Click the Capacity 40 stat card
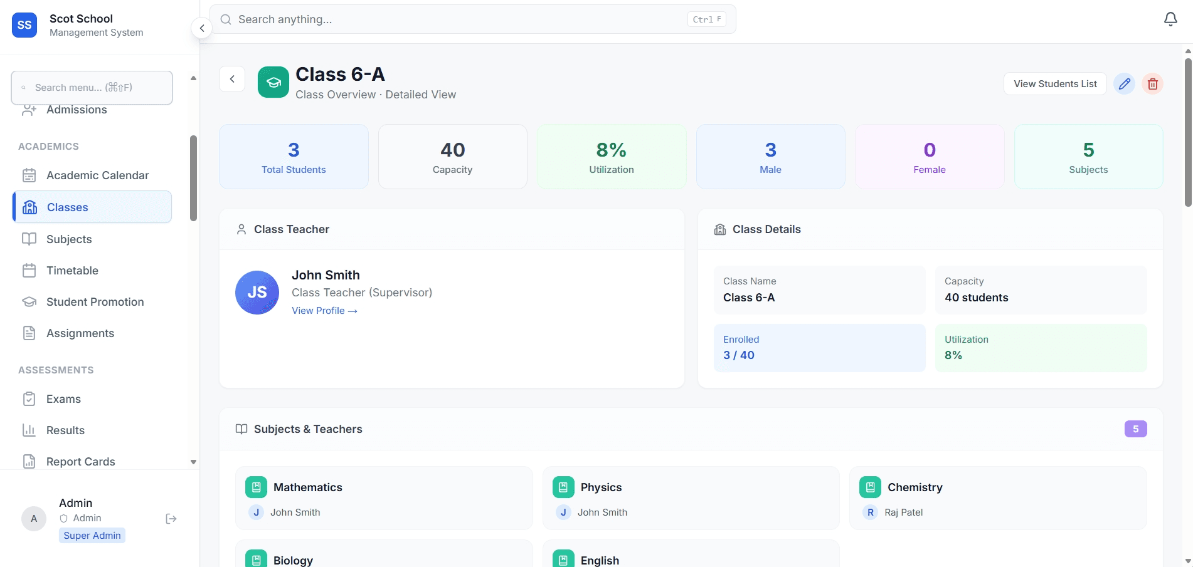Screen dimensions: 1193x567 (452, 157)
